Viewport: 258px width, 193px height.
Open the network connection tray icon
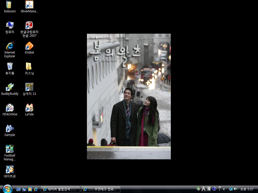coord(231,189)
